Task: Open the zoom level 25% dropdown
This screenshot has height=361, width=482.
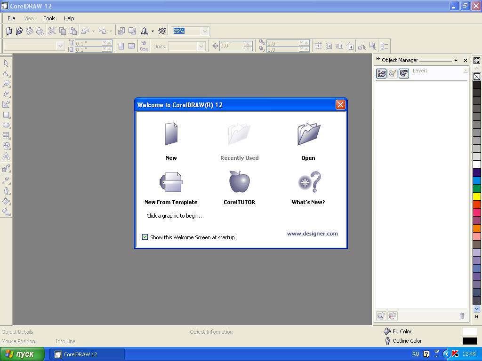Action: [x=205, y=31]
